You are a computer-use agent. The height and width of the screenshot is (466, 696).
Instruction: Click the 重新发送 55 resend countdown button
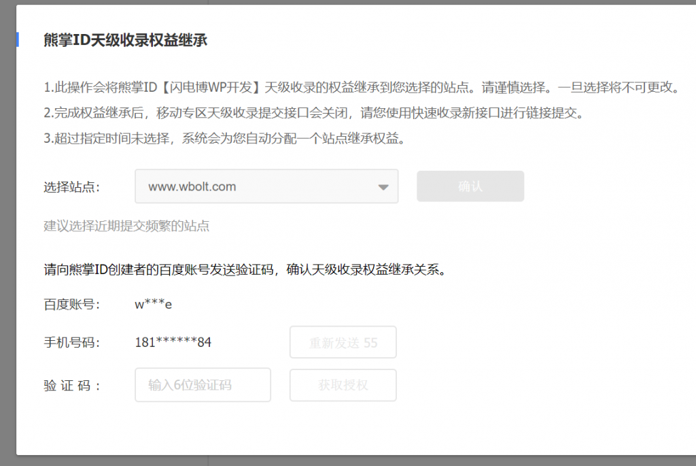tap(343, 342)
